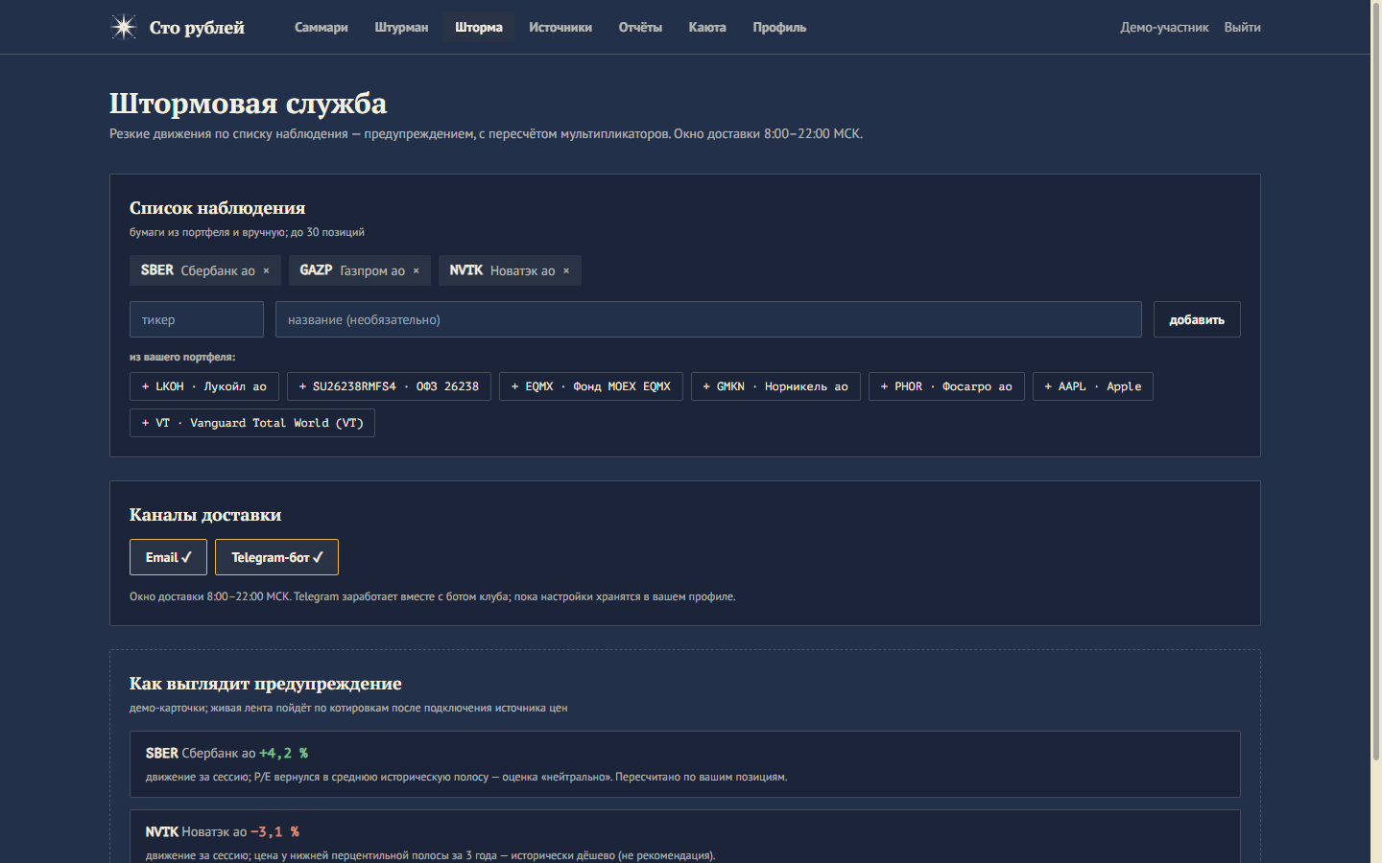Remove GAZP Газпром ао chip
The width and height of the screenshot is (1382, 863).
tap(417, 271)
